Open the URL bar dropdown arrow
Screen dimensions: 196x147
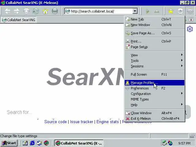[135, 11]
